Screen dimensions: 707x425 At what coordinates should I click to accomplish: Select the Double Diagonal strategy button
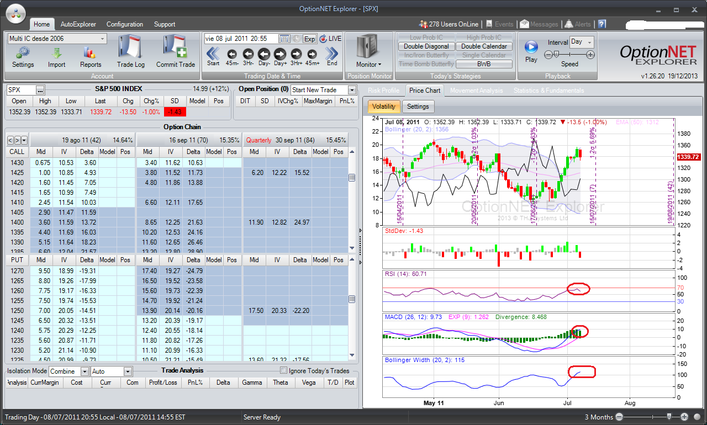[426, 46]
